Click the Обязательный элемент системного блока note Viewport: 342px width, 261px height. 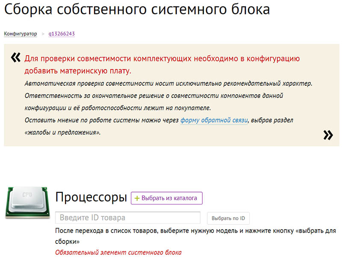point(118,252)
